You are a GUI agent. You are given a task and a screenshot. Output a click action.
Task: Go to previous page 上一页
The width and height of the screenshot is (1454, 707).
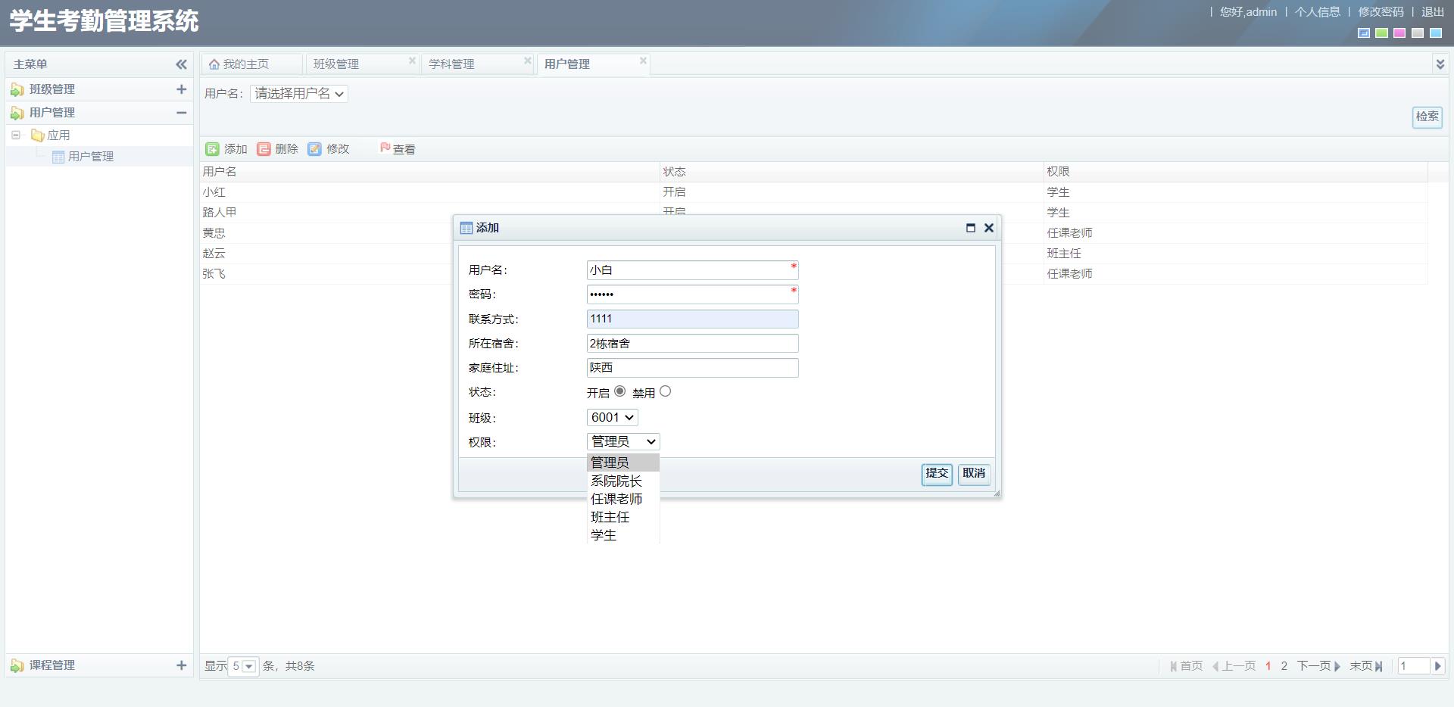point(1234,666)
